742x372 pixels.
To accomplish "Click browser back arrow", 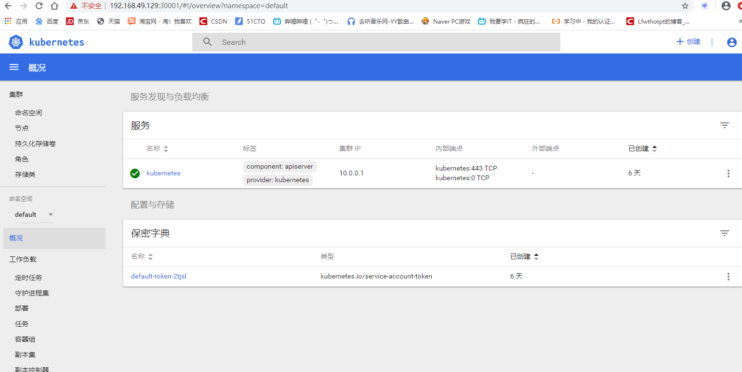I will 8,6.
